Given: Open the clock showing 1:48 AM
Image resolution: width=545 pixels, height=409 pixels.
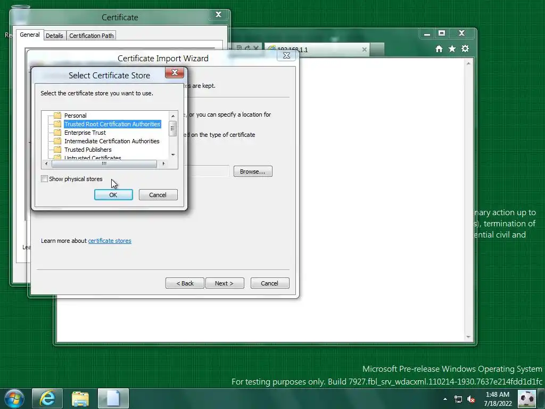Looking at the screenshot, I should click(498, 399).
